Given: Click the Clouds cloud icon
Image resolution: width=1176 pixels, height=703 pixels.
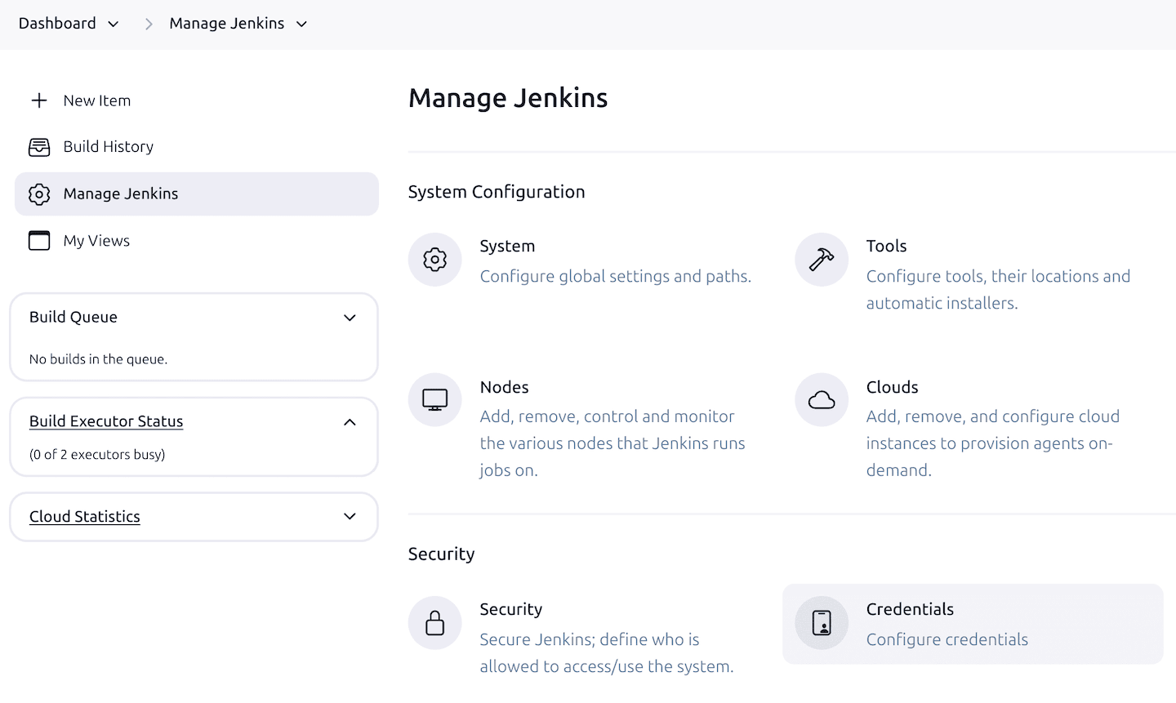Looking at the screenshot, I should [x=821, y=400].
